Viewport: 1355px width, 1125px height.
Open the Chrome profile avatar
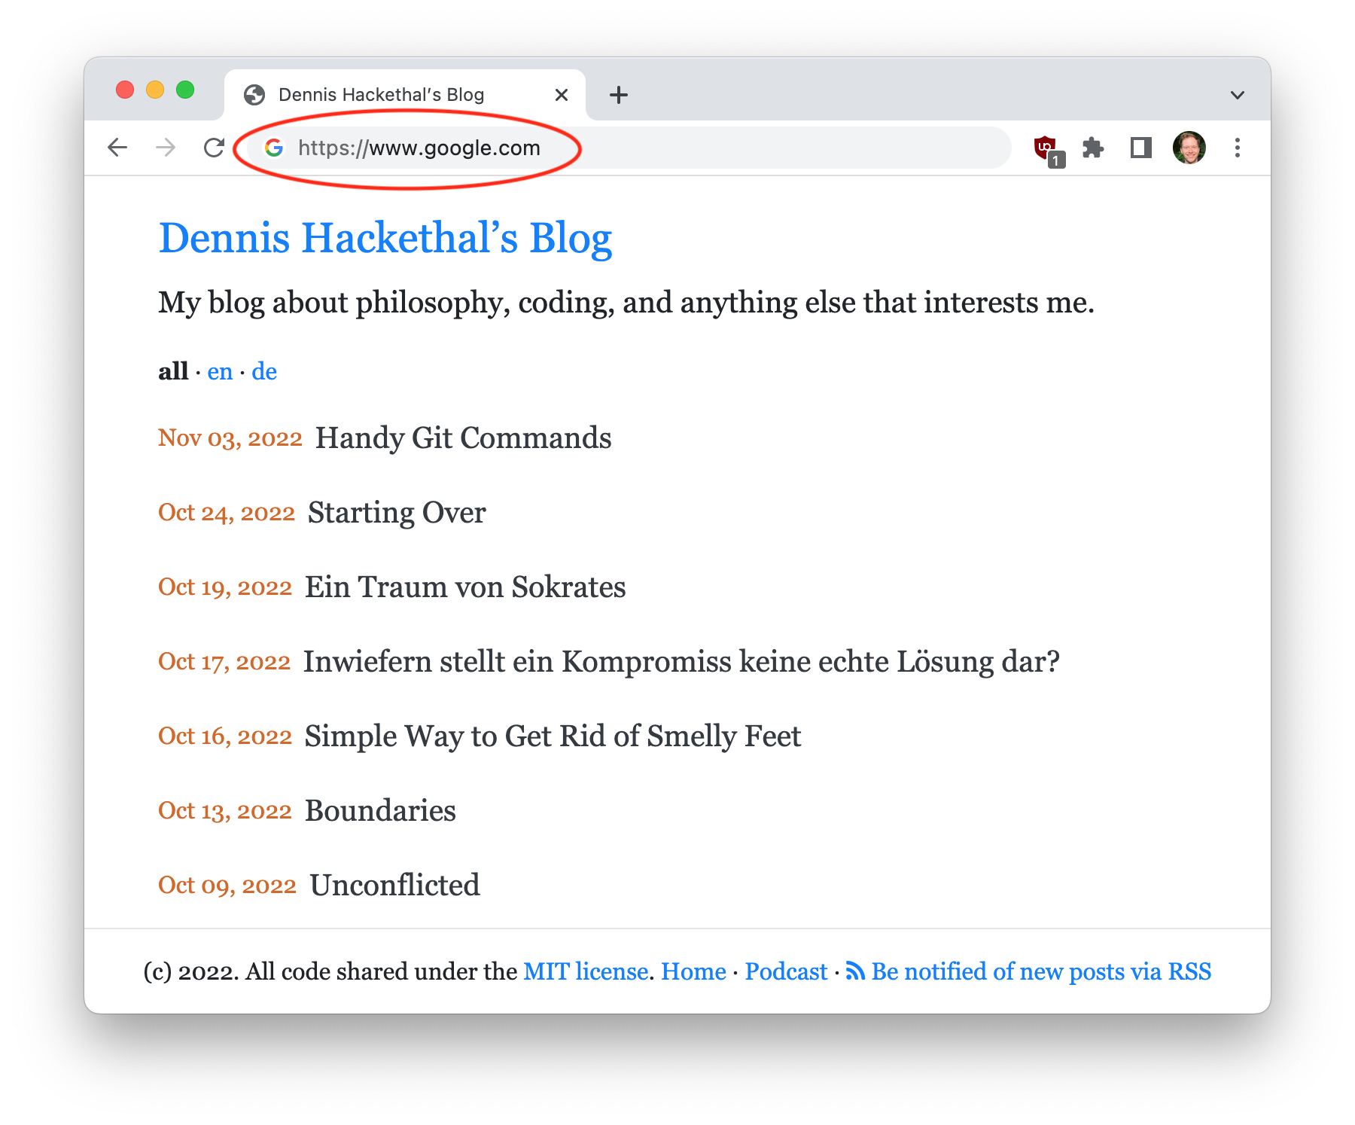1189,148
